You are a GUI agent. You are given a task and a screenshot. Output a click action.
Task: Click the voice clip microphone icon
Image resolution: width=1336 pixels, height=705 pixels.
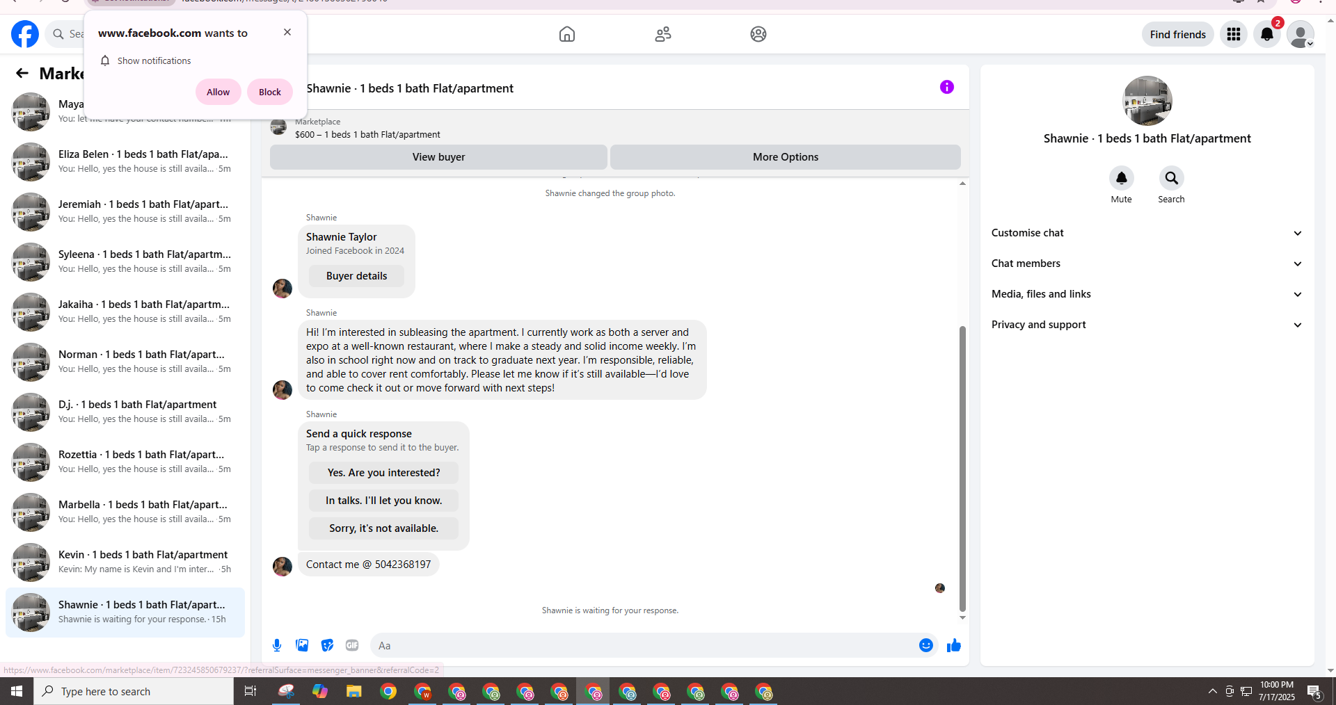point(277,645)
